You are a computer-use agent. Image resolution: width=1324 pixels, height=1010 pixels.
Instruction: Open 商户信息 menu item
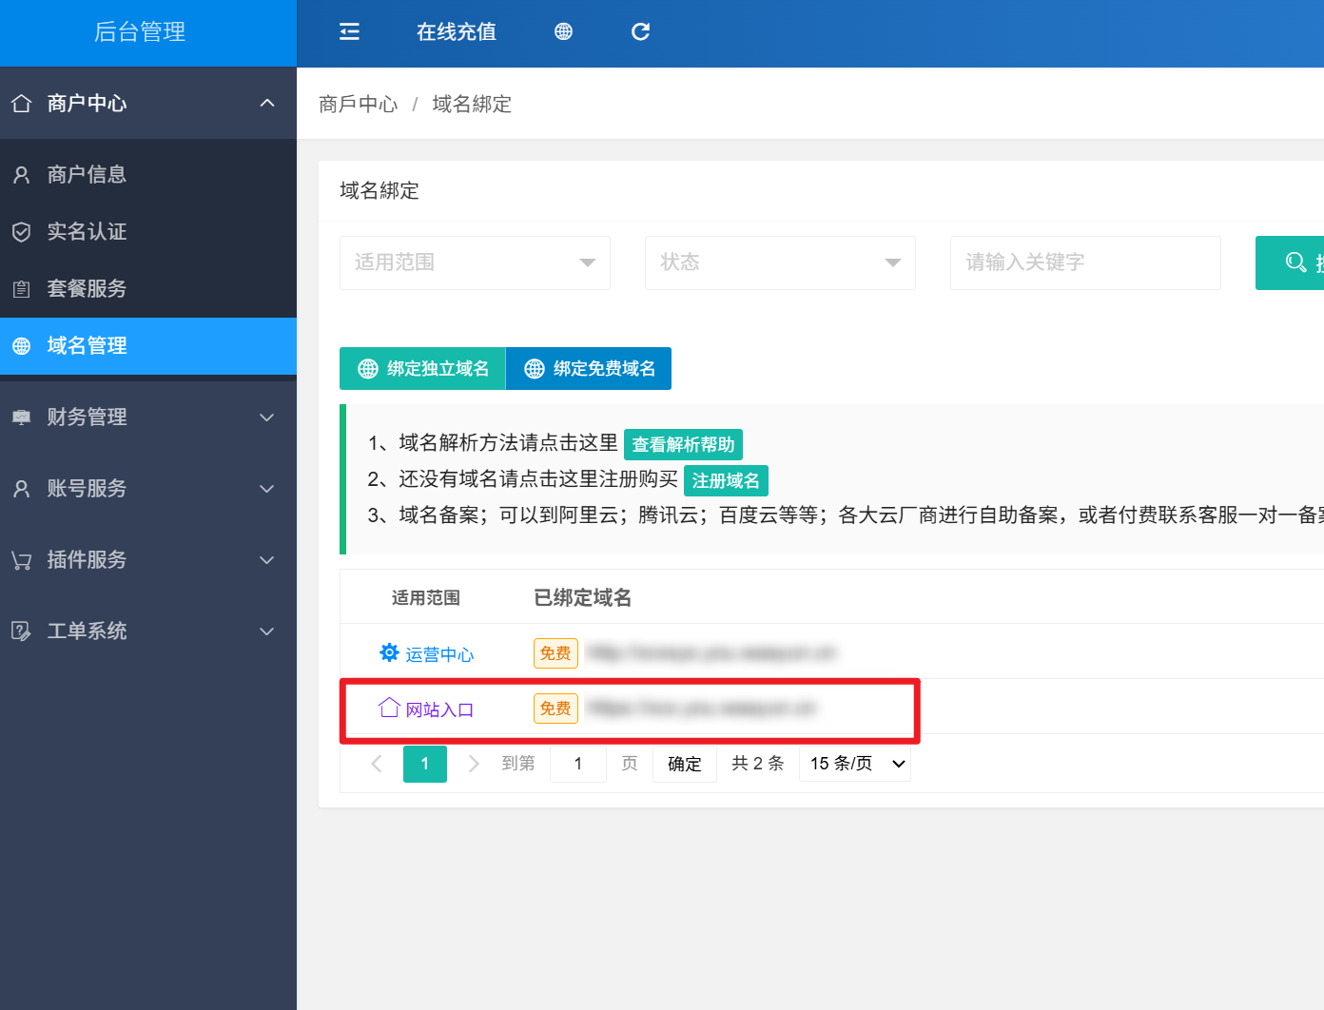[x=148, y=175]
